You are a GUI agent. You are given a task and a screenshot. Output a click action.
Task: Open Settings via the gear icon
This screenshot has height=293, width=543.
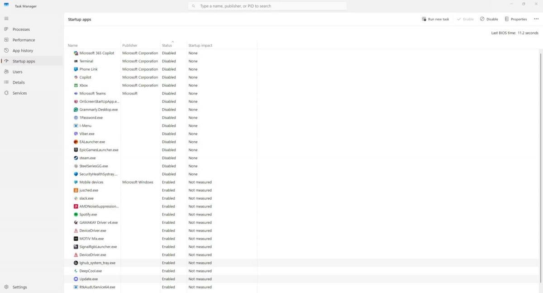(x=6, y=287)
